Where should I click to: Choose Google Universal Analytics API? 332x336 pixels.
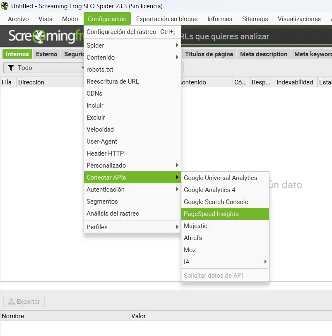click(225, 178)
